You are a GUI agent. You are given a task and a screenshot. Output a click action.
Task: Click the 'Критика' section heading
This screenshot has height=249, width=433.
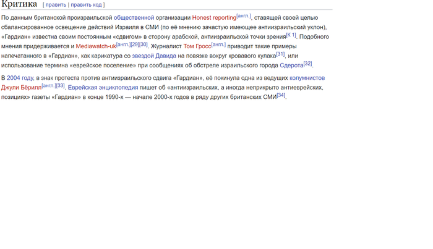point(19,4)
